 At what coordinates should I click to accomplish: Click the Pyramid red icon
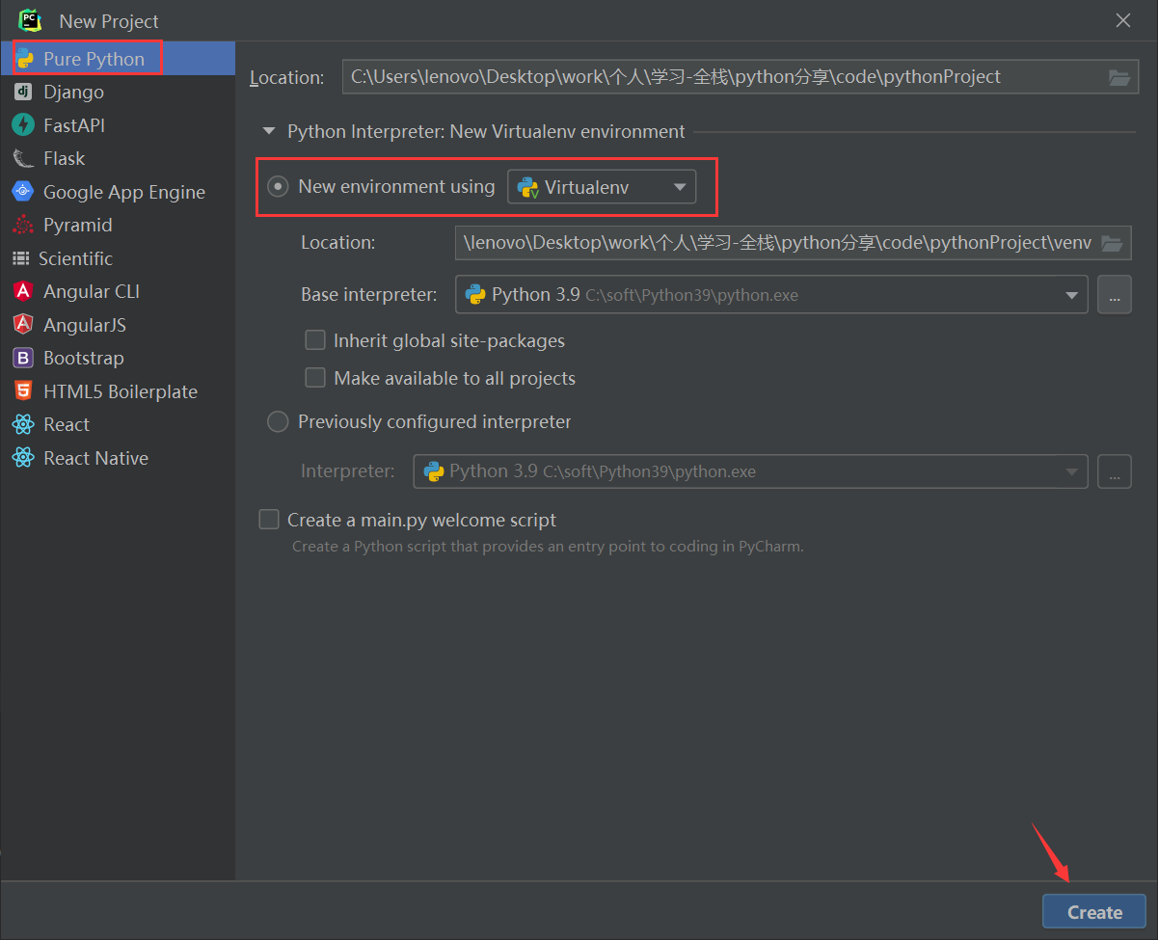pyautogui.click(x=23, y=225)
